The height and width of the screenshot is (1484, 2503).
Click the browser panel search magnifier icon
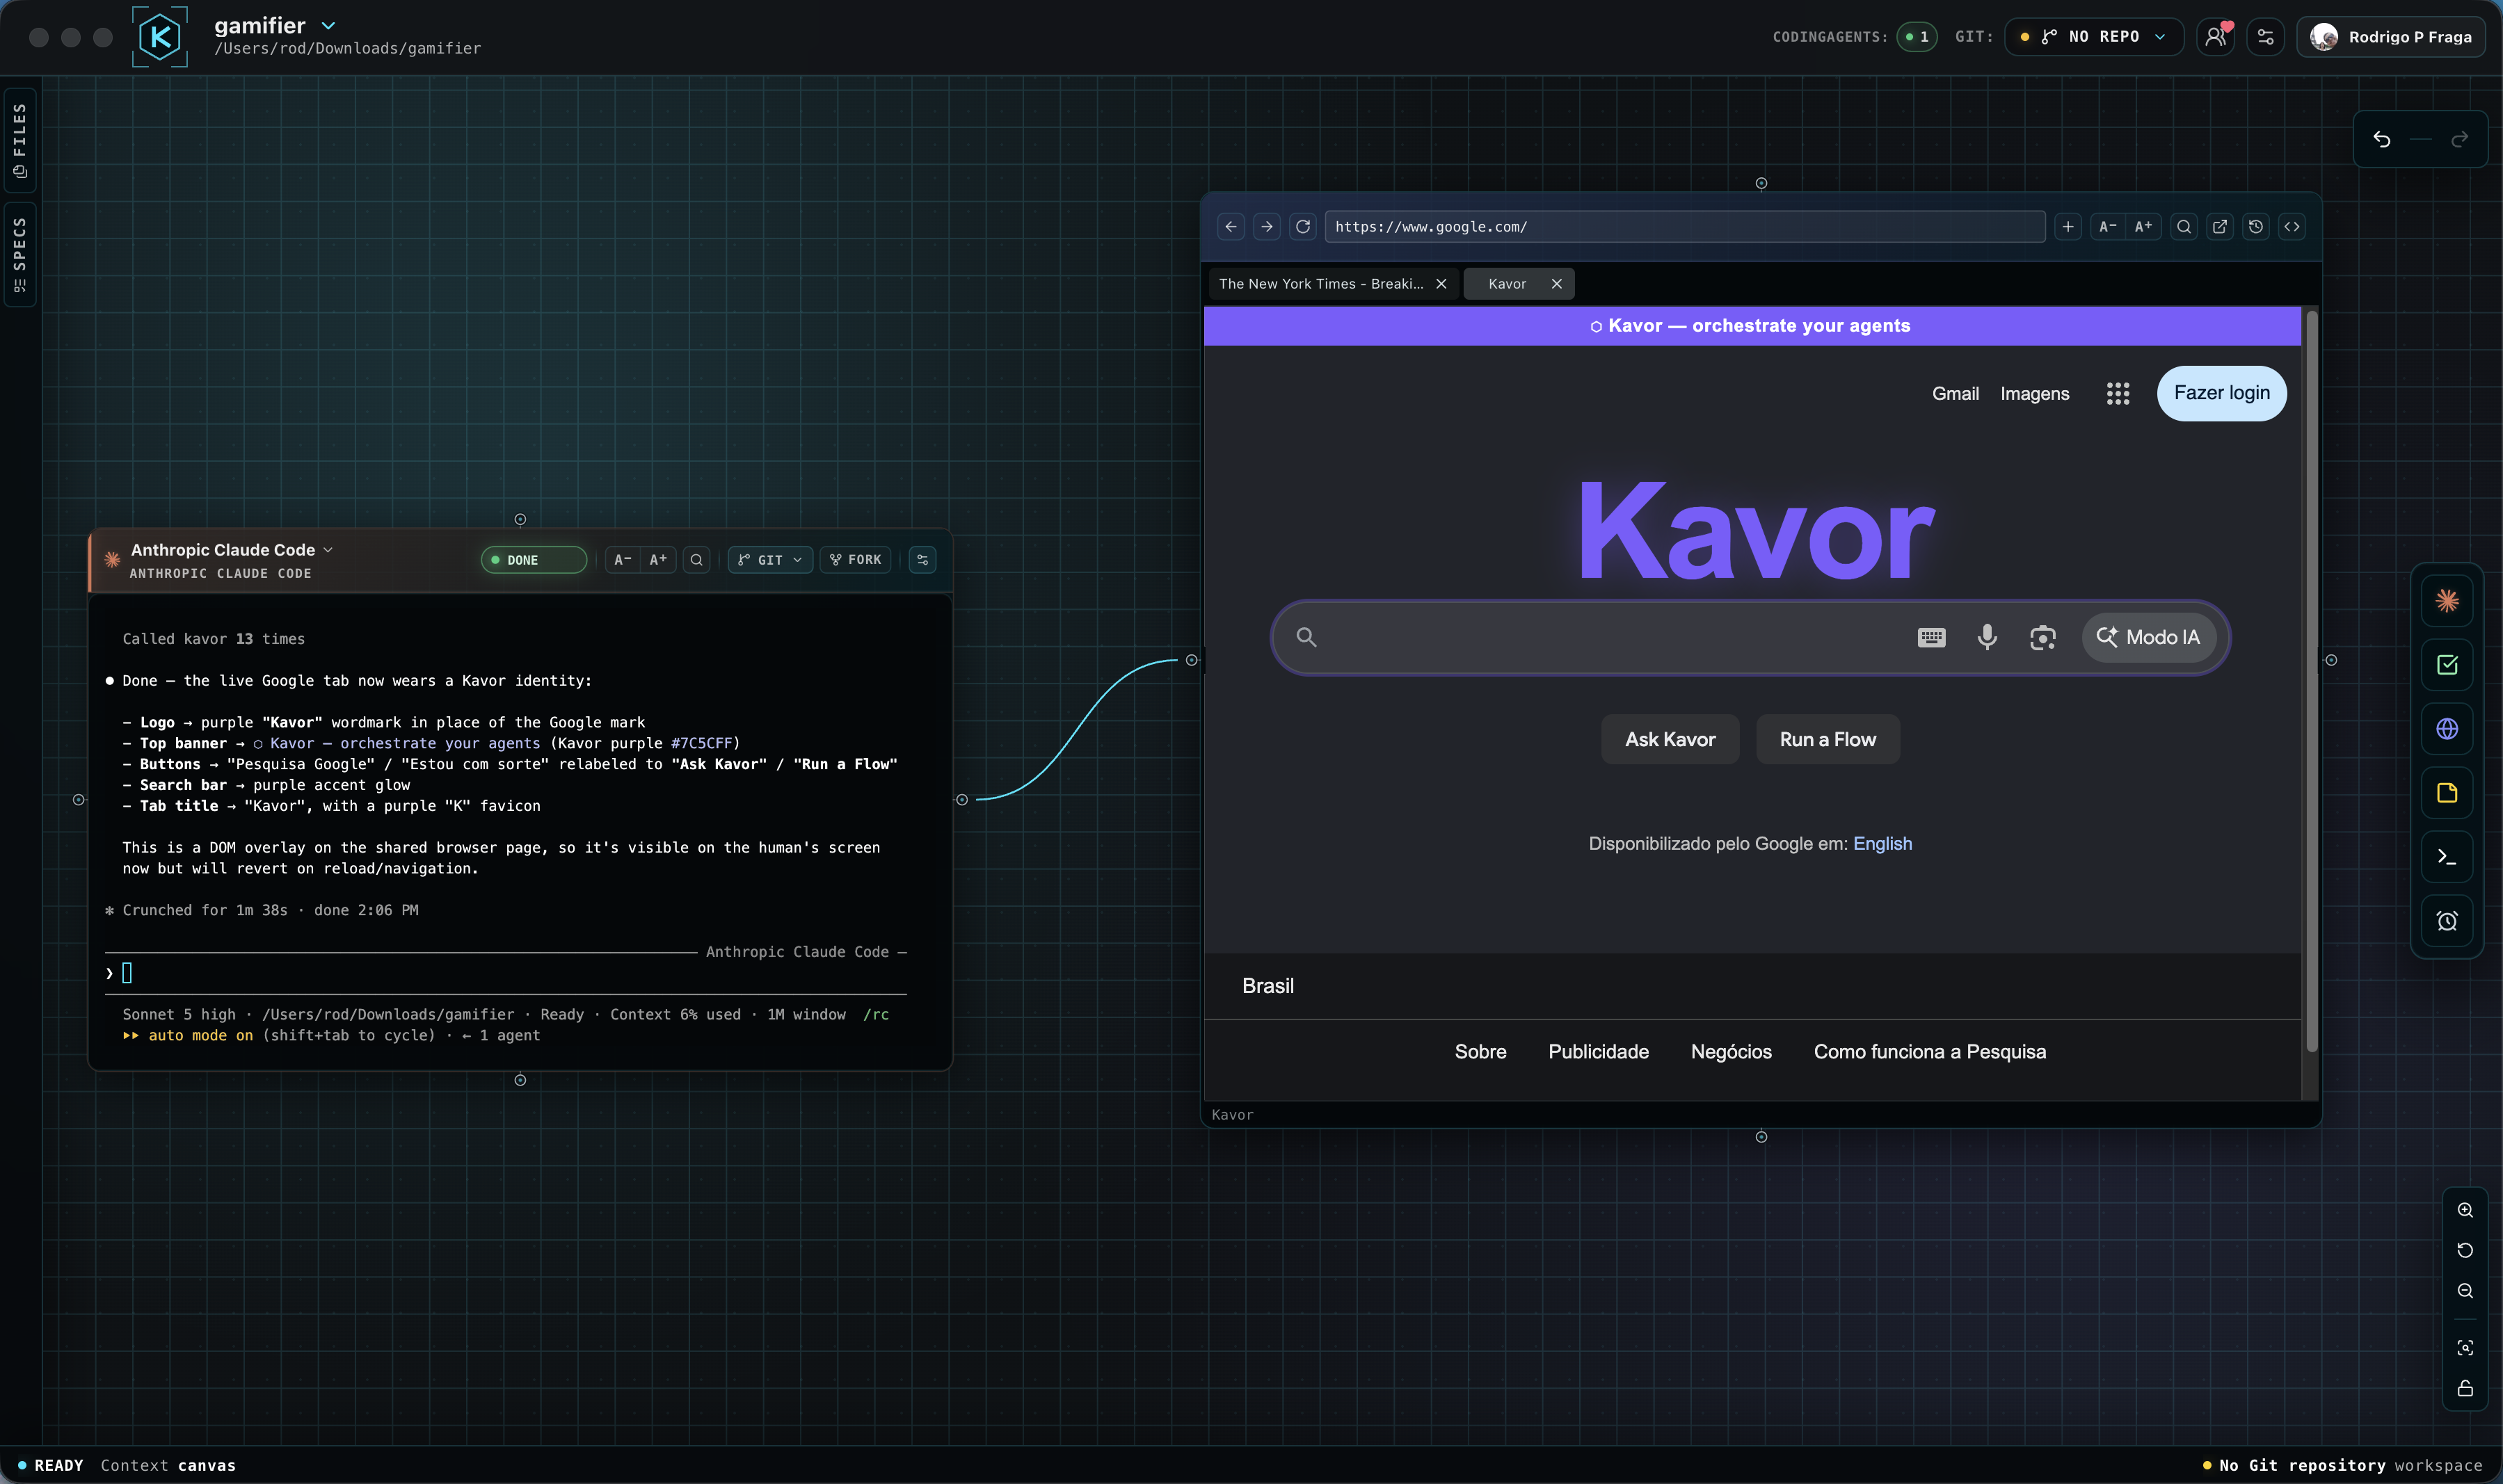tap(2184, 227)
